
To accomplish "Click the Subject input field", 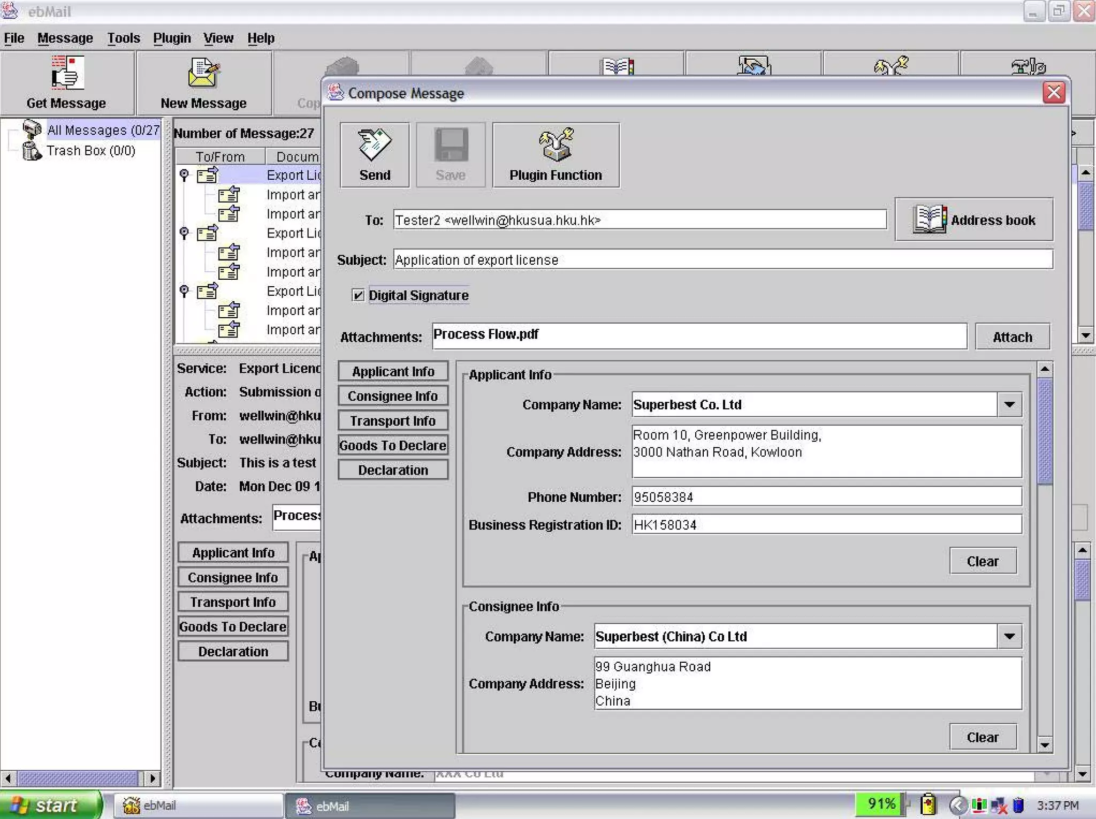I will coord(723,259).
